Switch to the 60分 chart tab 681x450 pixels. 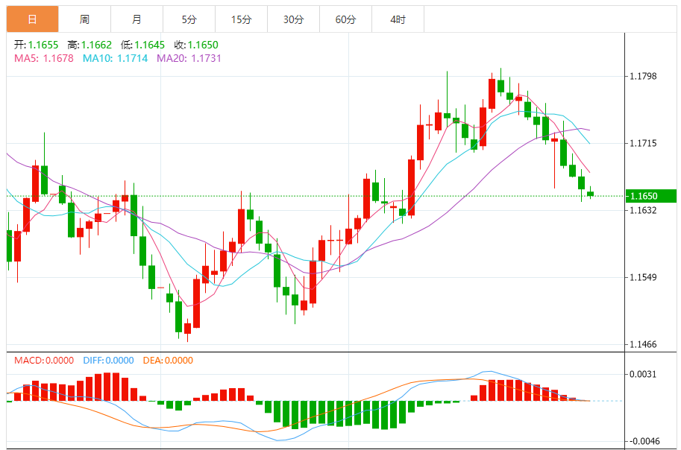(345, 19)
